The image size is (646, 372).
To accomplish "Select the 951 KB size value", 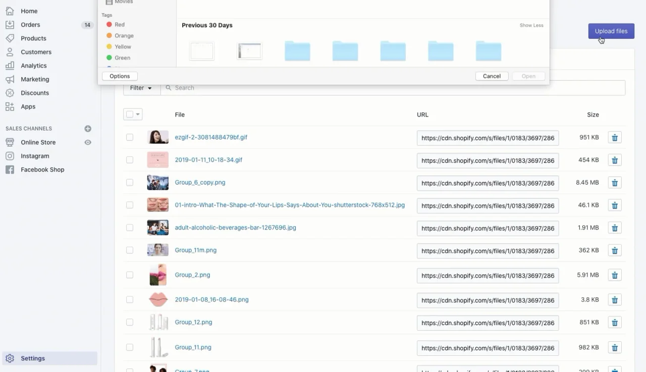I will 589,137.
